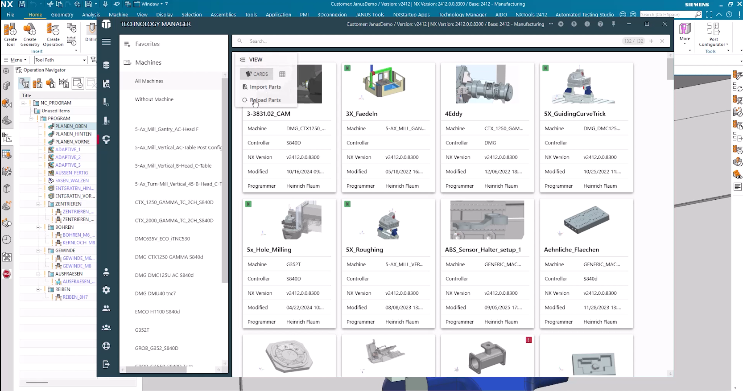Viewport: 743px width, 391px height.
Task: Open the Window dropdown in title bar
Action: tap(151, 4)
